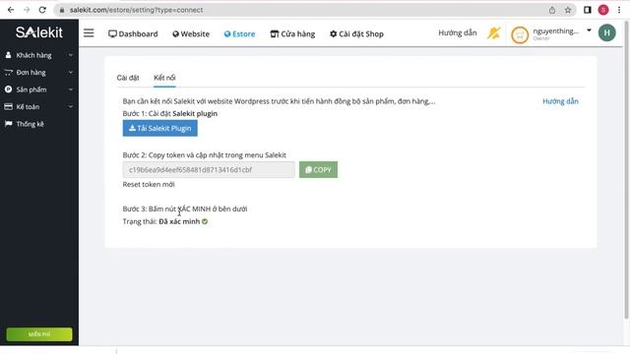This screenshot has width=630, height=354.
Task: Click the Khách hàng person icon
Action: tap(8, 55)
